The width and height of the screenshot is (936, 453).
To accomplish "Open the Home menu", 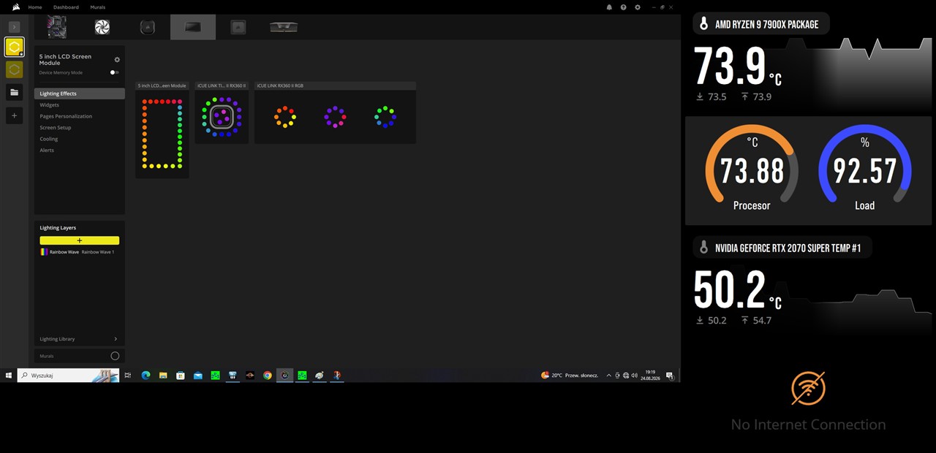I will tap(35, 7).
